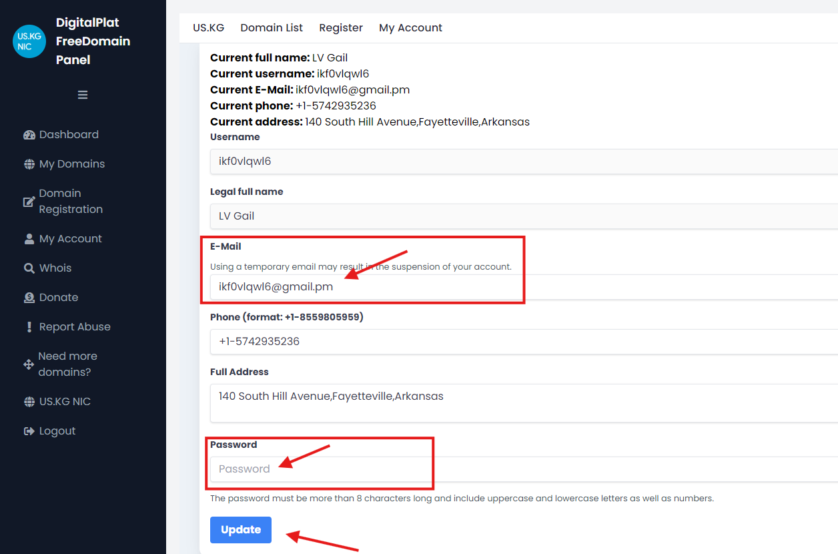Click the US.KG NIC circular logo
Image resolution: width=838 pixels, height=554 pixels.
tap(29, 41)
